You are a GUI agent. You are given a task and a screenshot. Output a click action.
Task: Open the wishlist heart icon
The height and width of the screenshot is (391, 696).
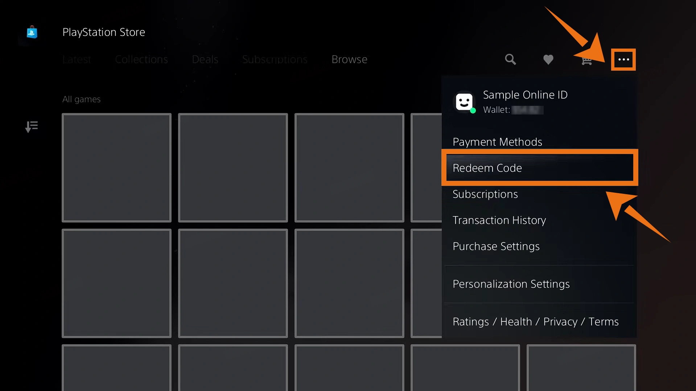(x=548, y=59)
